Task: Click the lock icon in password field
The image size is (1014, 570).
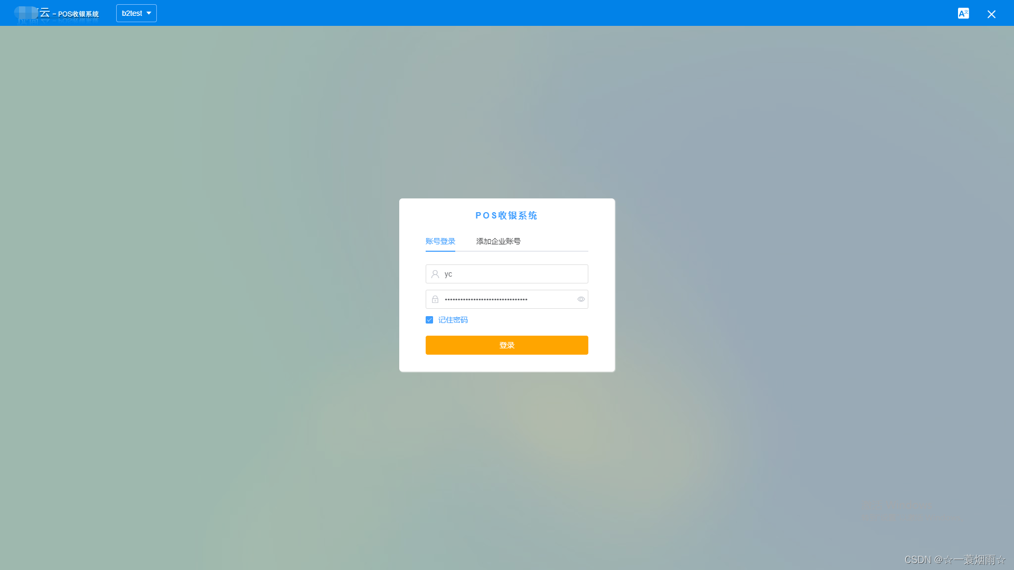Action: [435, 299]
